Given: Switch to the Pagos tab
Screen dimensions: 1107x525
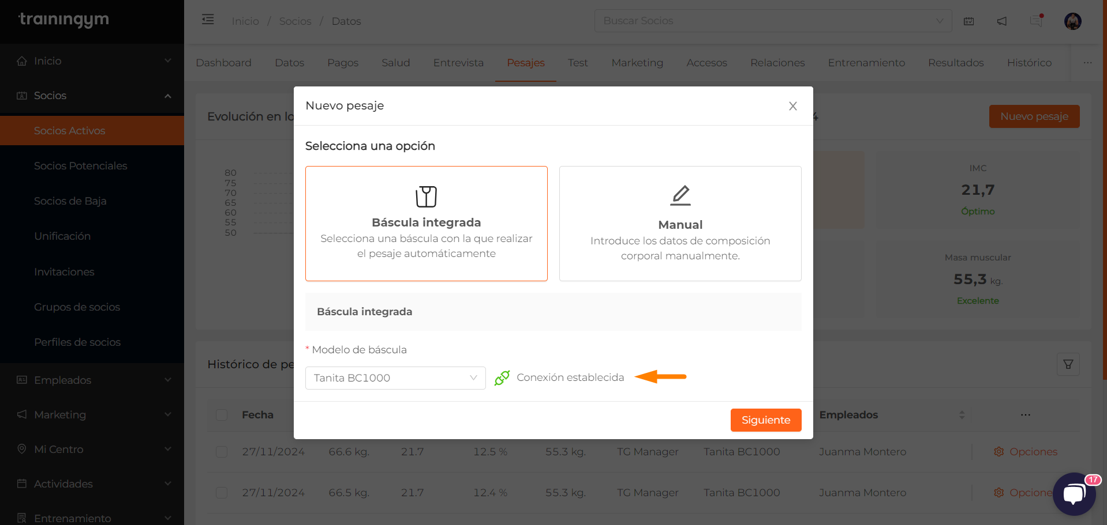Looking at the screenshot, I should tap(343, 63).
